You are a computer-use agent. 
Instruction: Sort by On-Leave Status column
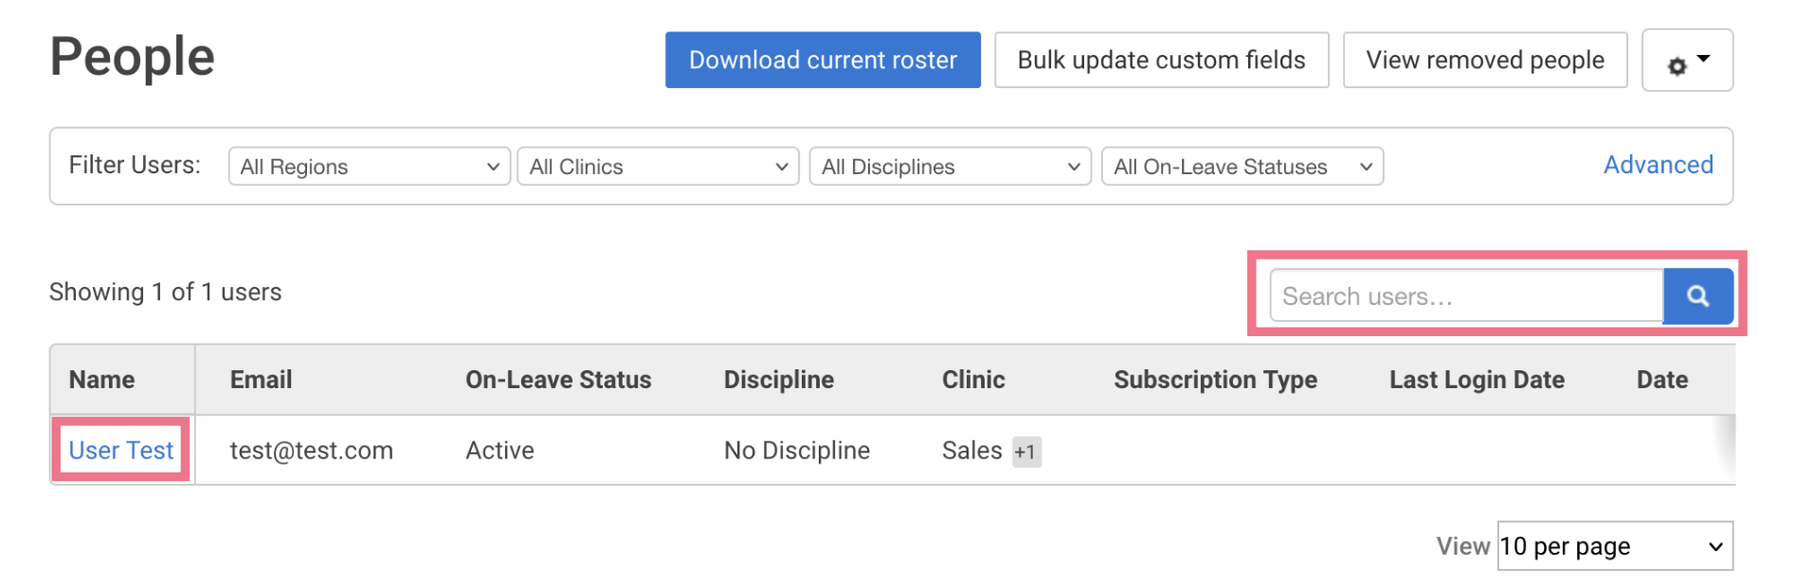[x=558, y=380]
